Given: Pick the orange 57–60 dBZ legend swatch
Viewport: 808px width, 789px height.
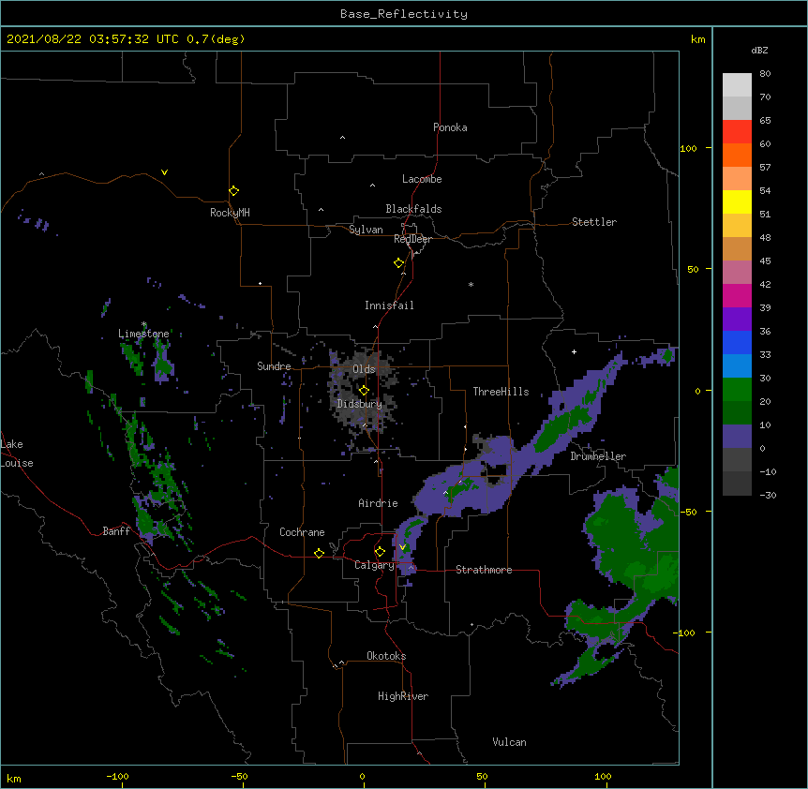Looking at the screenshot, I should pyautogui.click(x=737, y=155).
